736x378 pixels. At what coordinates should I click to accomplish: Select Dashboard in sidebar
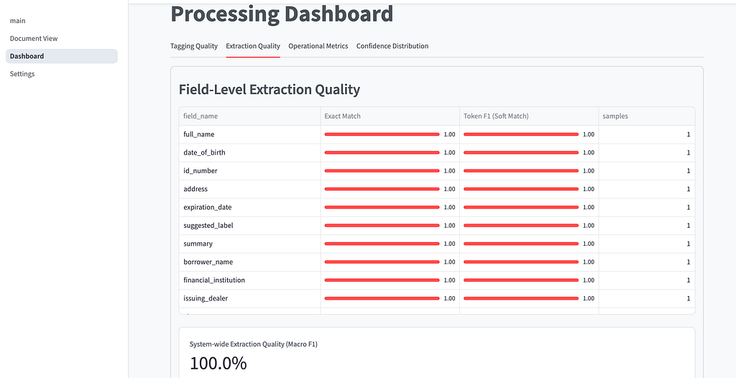(x=62, y=56)
